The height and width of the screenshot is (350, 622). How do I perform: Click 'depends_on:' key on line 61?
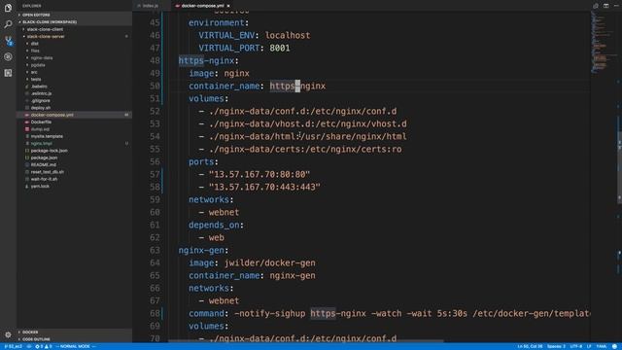[216, 225]
